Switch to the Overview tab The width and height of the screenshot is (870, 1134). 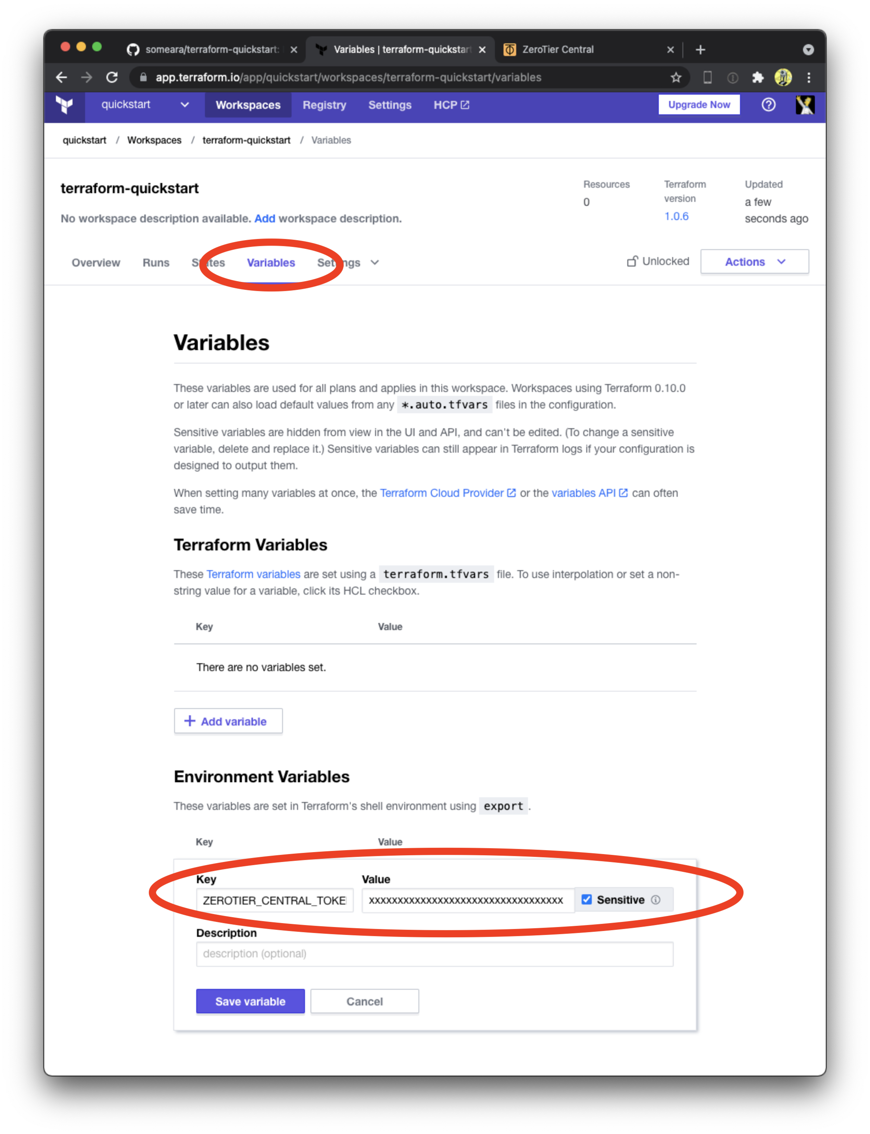(96, 263)
